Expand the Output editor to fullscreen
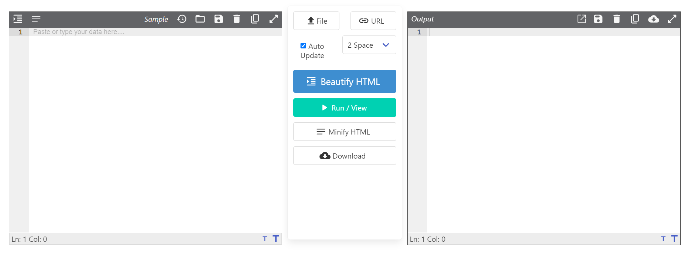Screen dimensions: 691x258 click(672, 19)
